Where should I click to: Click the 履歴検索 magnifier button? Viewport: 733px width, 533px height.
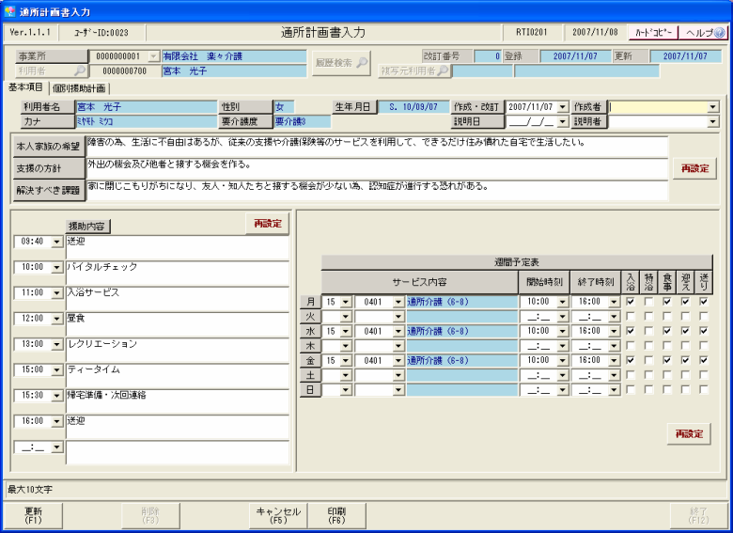341,63
